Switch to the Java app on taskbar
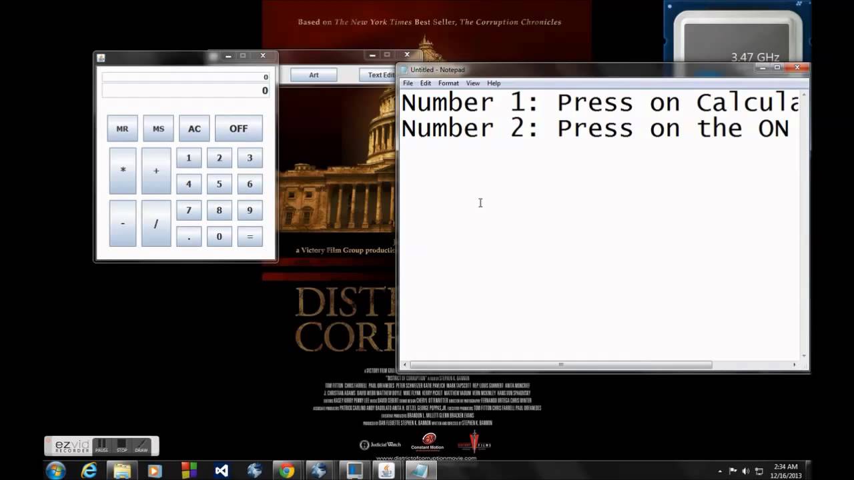 (x=386, y=471)
